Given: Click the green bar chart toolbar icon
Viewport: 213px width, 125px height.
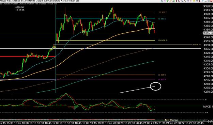Looking at the screenshot, I should (x=173, y=1).
